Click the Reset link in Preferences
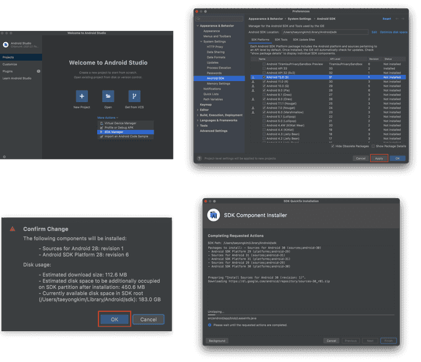 click(x=386, y=19)
